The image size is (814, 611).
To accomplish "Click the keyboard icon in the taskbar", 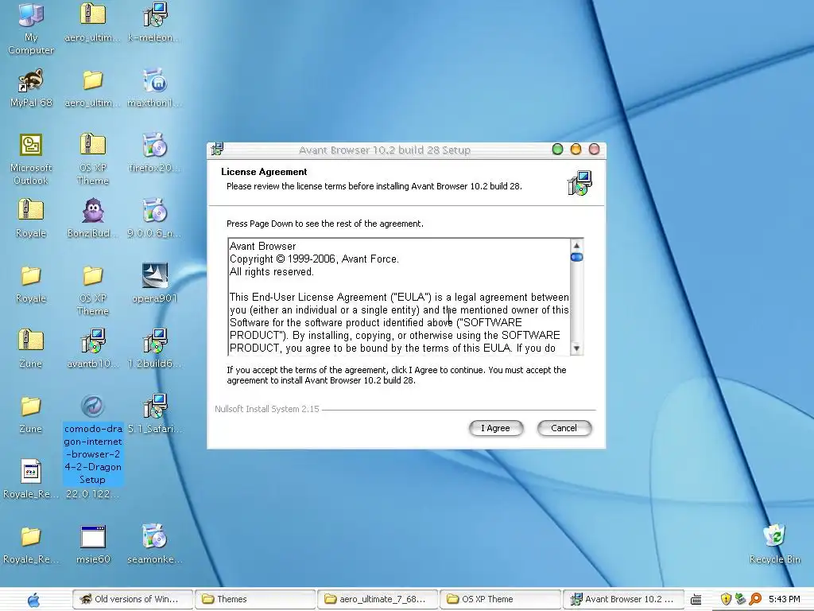I will [x=696, y=600].
